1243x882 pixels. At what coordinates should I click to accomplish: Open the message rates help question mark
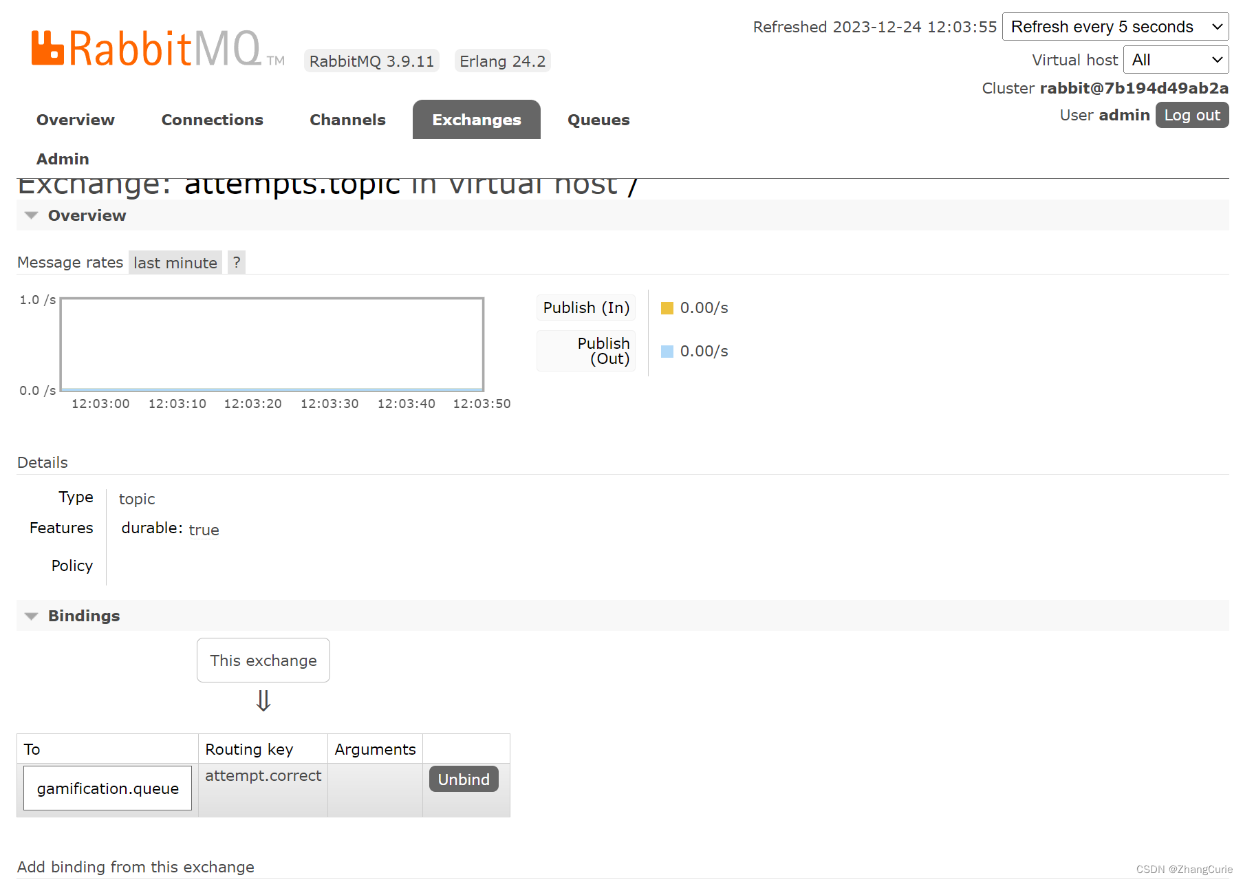coord(237,262)
